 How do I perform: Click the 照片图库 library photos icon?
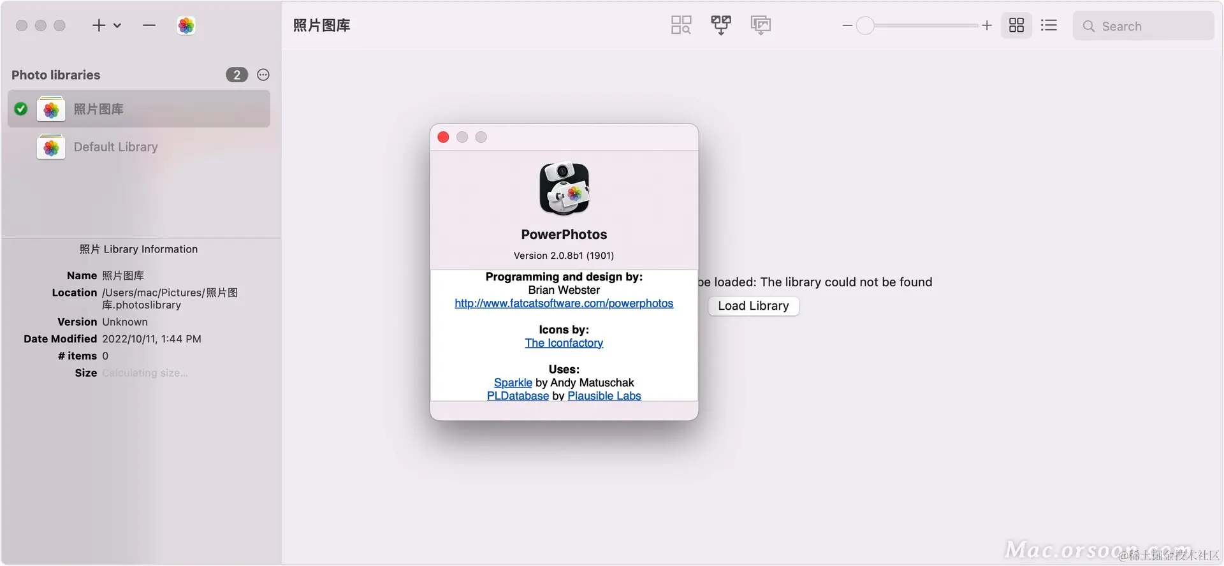[51, 109]
